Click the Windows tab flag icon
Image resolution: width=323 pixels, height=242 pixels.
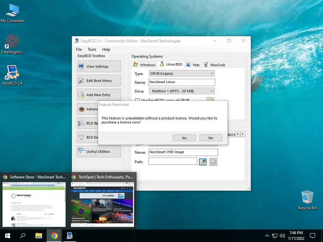coord(136,65)
